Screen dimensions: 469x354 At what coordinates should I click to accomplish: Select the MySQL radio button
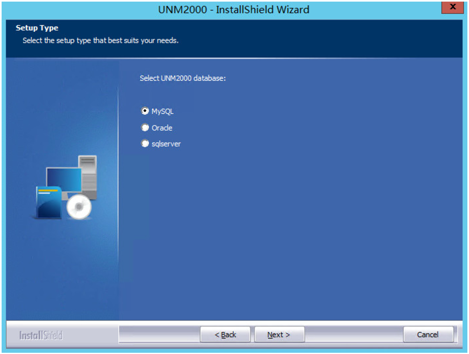(145, 111)
